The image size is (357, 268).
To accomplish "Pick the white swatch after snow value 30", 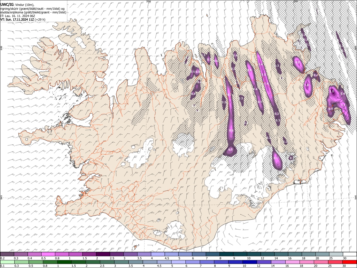I will point(349,254).
